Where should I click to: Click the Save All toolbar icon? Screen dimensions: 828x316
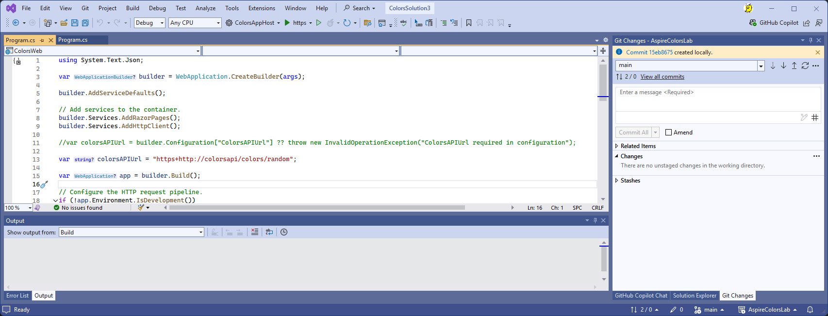pyautogui.click(x=85, y=23)
